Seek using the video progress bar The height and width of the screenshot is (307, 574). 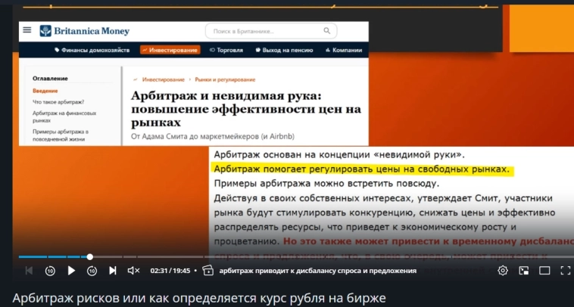point(296,257)
